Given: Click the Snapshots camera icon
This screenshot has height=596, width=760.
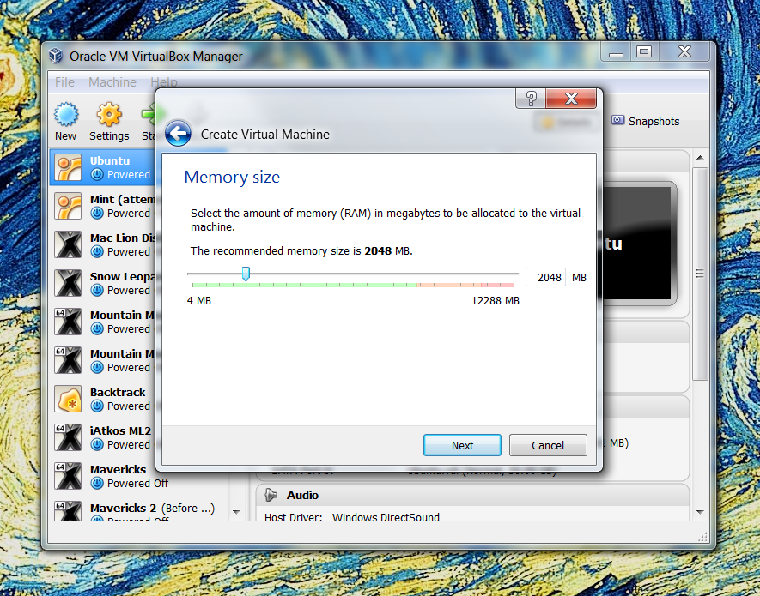Looking at the screenshot, I should [618, 120].
